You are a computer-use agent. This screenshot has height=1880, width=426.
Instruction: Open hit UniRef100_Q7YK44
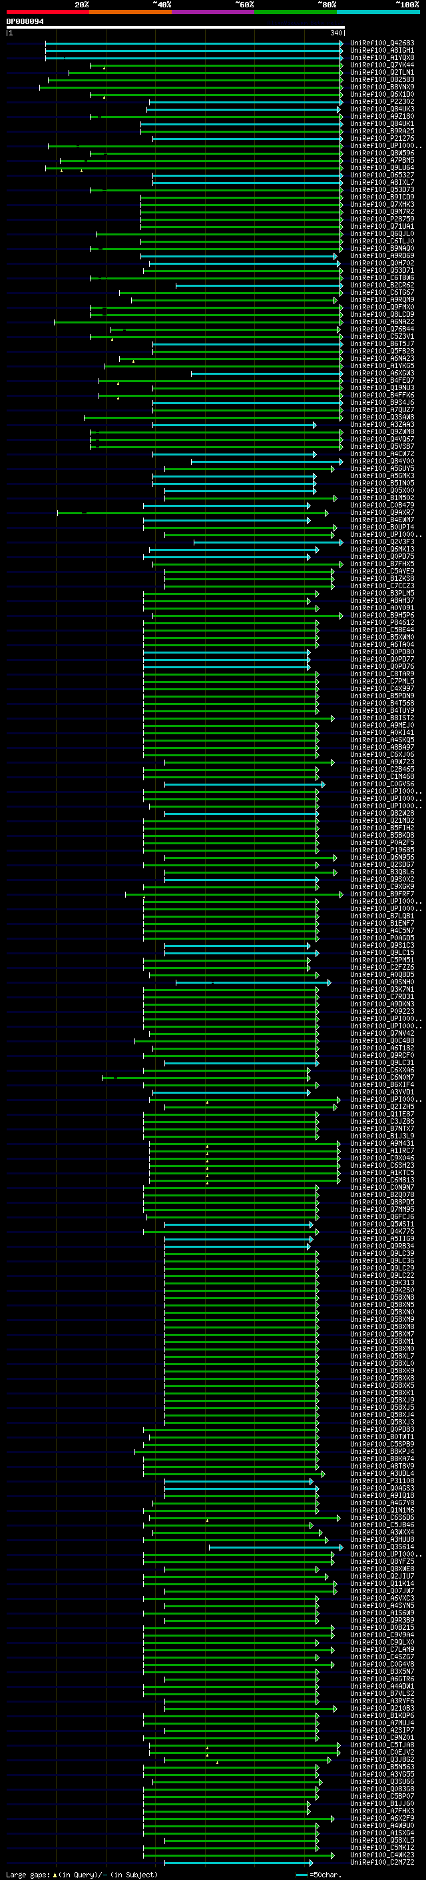coord(381,65)
